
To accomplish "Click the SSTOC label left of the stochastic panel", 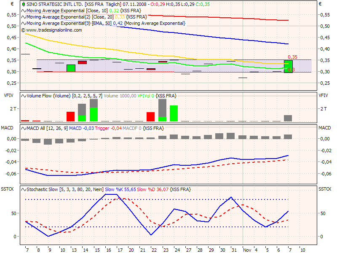I will (x=7, y=189).
